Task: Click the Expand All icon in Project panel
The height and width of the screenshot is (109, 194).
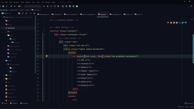Action: tap(23, 13)
